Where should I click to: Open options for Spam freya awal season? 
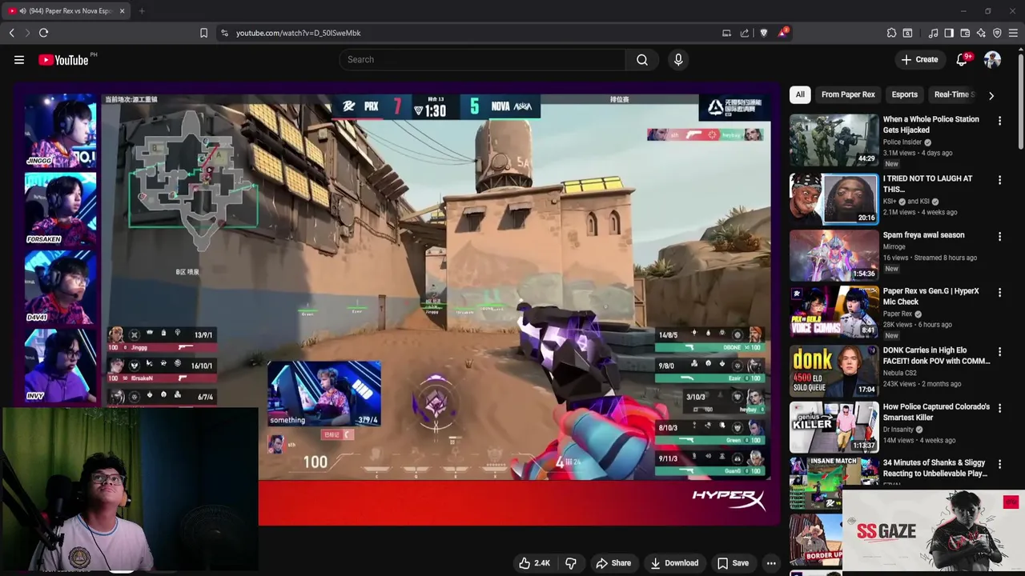pos(999,237)
